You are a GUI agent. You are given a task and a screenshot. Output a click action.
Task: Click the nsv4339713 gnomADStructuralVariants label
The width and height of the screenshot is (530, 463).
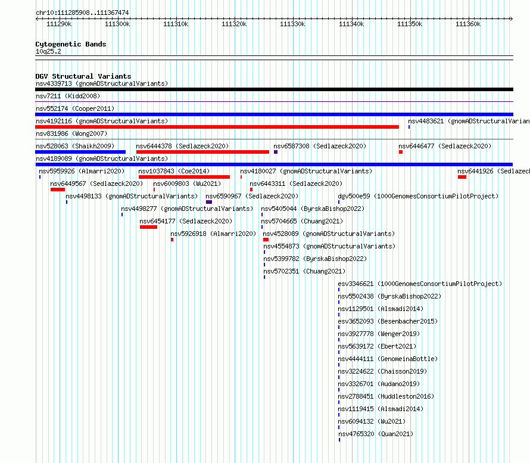[102, 83]
